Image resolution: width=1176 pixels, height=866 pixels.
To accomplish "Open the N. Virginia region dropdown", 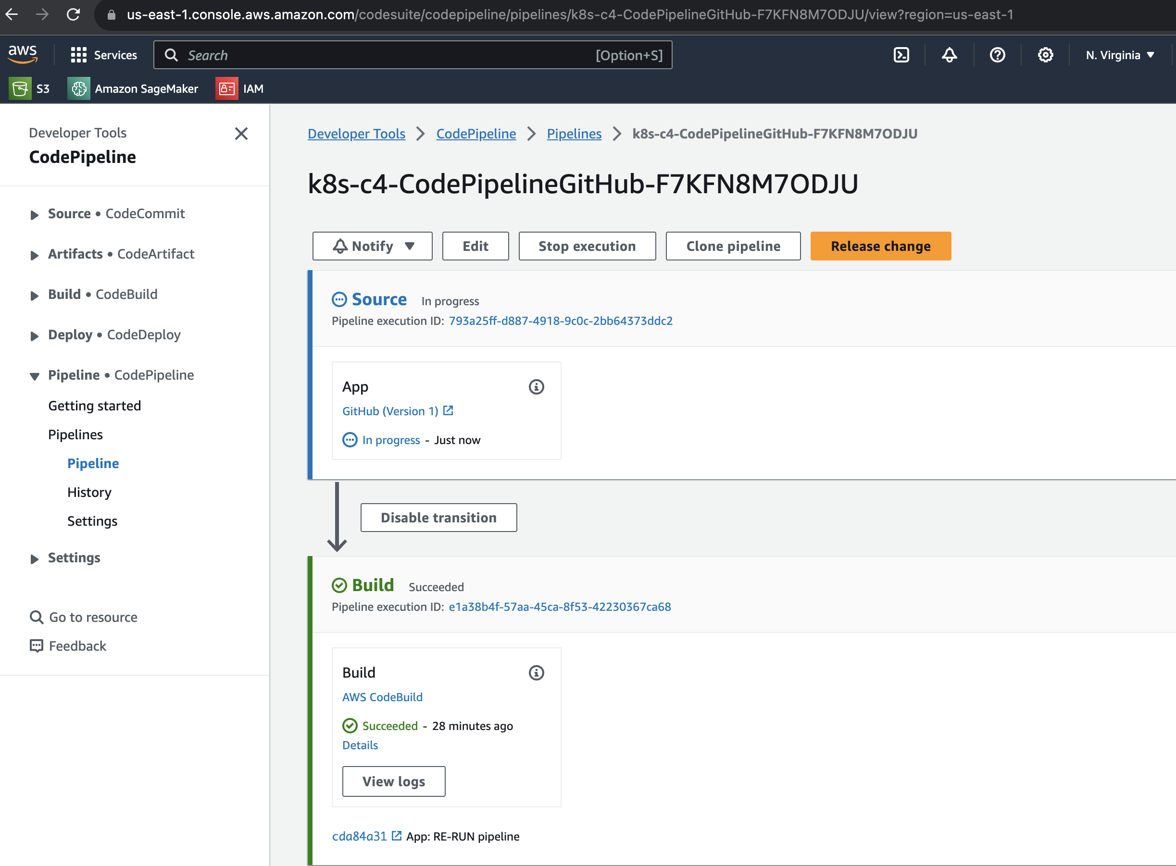I will click(1120, 55).
